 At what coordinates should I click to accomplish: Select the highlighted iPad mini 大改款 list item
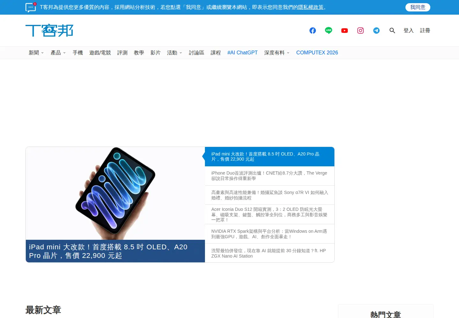[270, 156]
